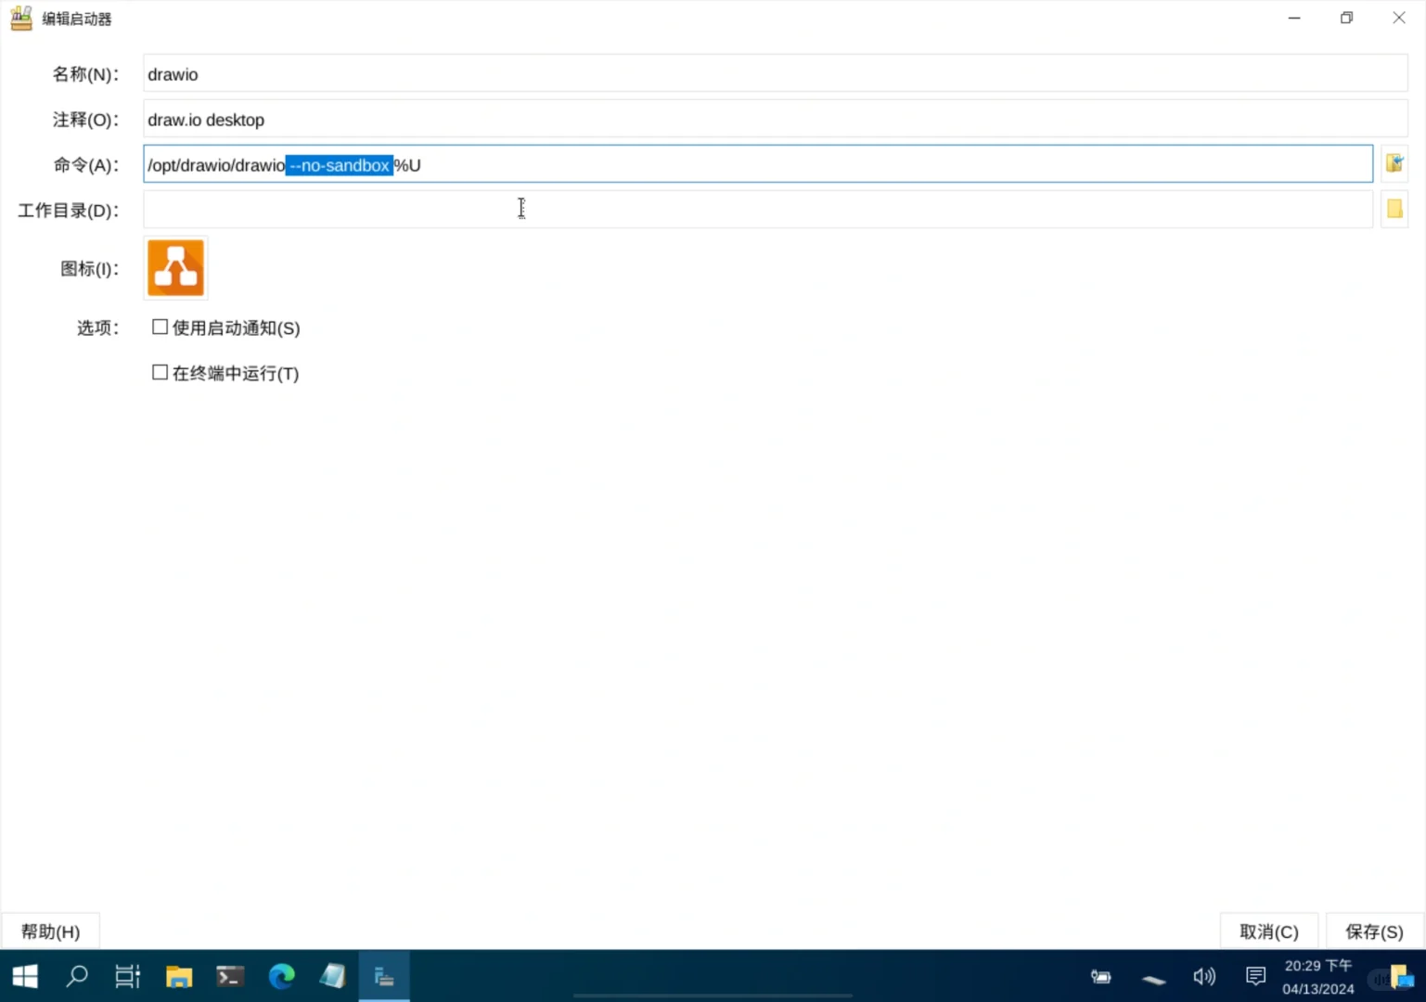Click the 命令(A) command field
The height and width of the screenshot is (1002, 1426).
[x=758, y=164]
